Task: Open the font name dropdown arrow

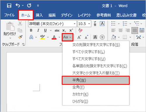Action: 74,24
